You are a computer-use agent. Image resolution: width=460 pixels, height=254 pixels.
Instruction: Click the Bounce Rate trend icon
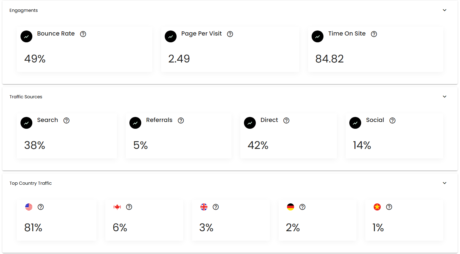pyautogui.click(x=26, y=36)
